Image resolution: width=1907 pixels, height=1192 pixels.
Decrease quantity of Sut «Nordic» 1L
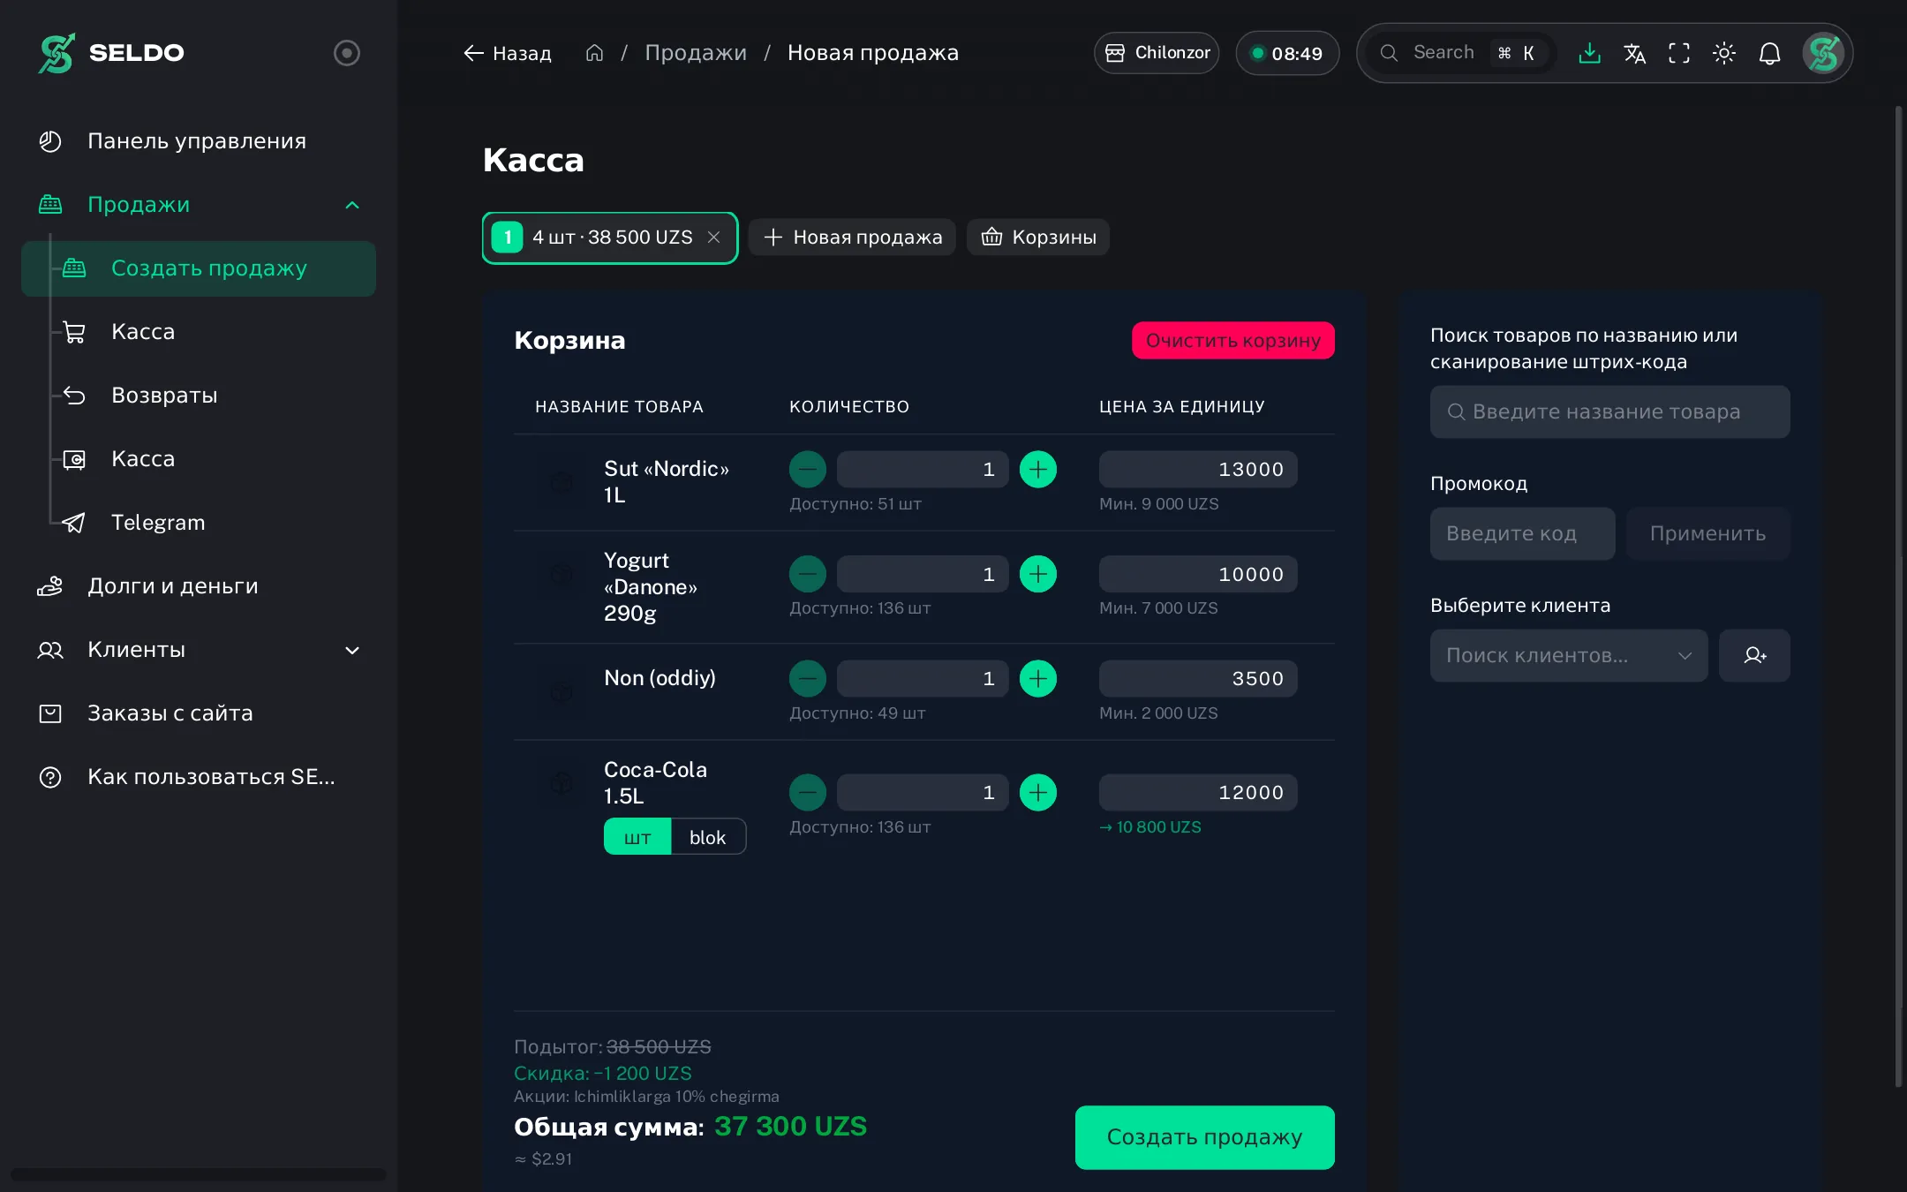coord(808,469)
